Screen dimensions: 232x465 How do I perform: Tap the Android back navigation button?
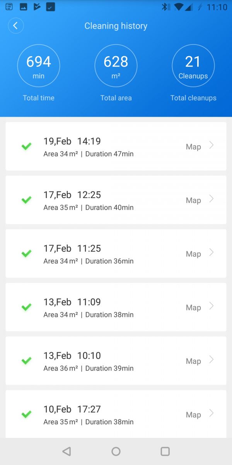tap(67, 451)
